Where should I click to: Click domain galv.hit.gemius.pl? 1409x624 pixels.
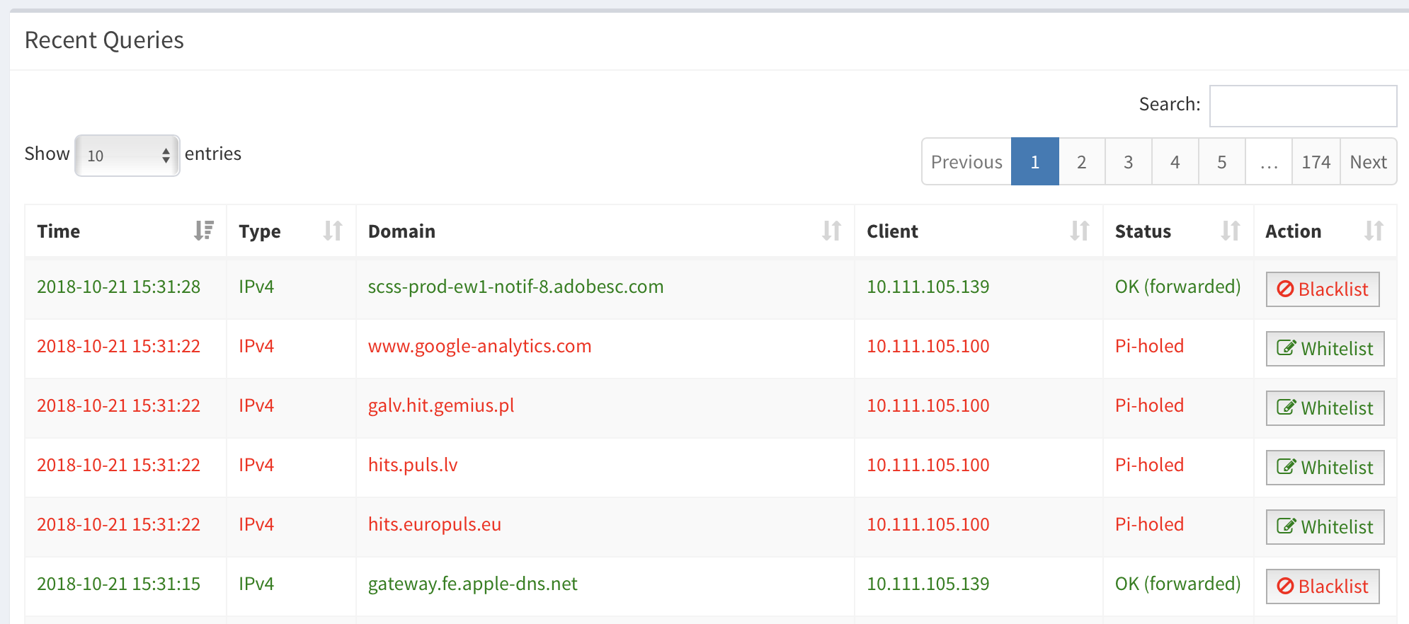click(x=441, y=405)
